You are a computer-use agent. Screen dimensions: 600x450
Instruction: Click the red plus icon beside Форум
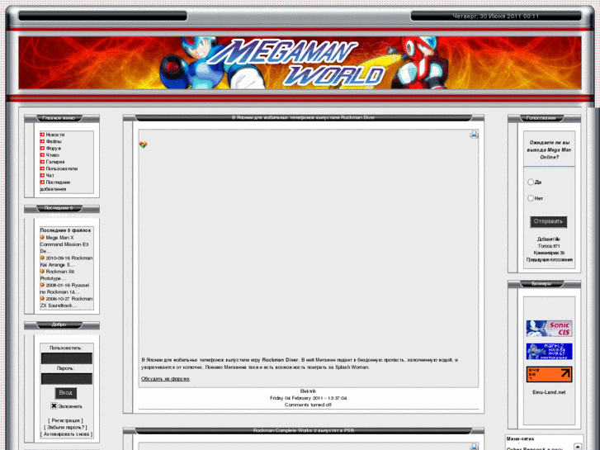pos(42,149)
